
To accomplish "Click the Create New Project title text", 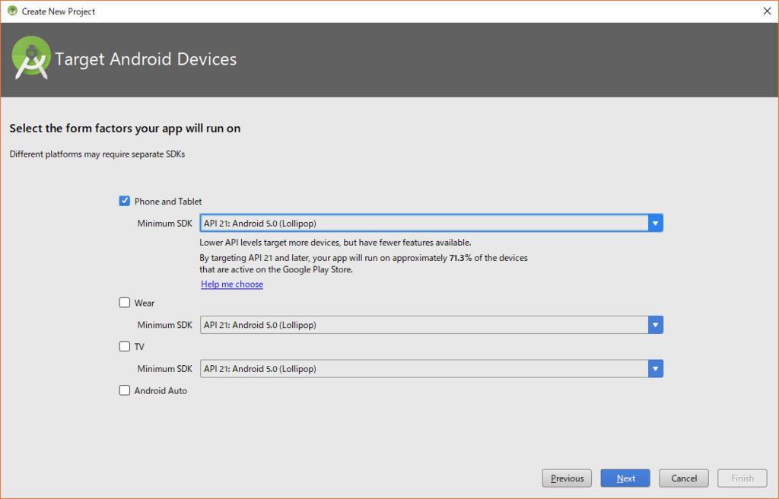I will 59,11.
